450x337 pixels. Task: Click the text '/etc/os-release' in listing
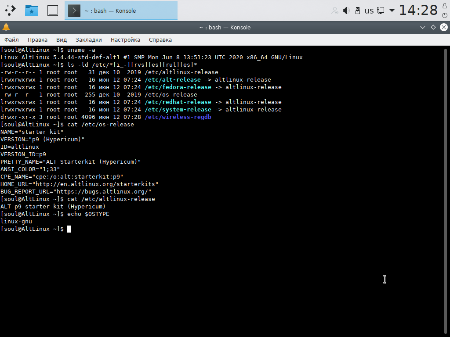(171, 95)
